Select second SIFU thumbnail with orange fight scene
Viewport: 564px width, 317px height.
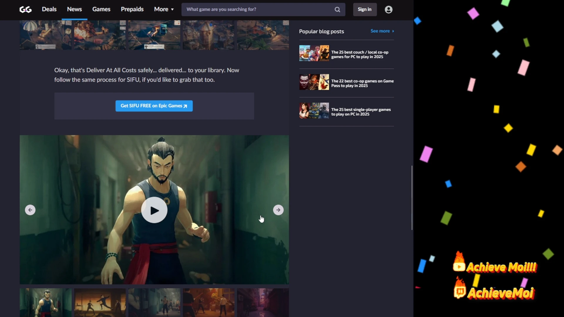100,303
